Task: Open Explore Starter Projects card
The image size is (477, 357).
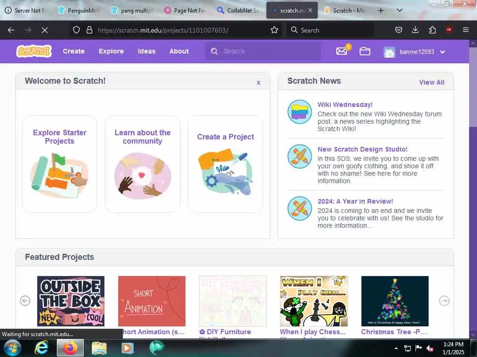Action: (x=60, y=164)
